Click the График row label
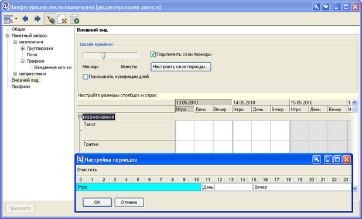The width and height of the screenshot is (362, 219). [x=91, y=144]
